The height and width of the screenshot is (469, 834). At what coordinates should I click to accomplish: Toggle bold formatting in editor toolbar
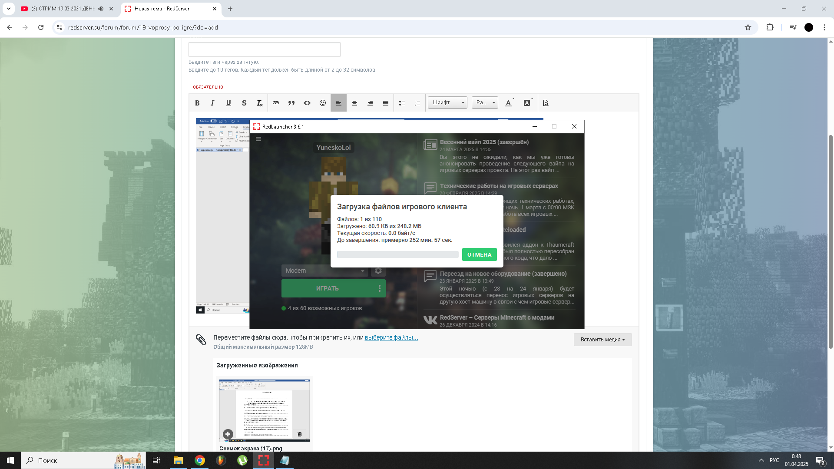(x=197, y=103)
